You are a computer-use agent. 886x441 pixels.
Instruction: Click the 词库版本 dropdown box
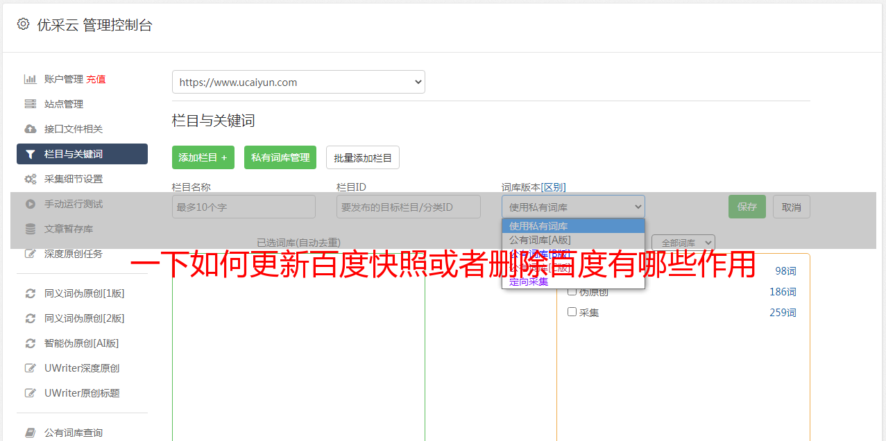click(x=573, y=207)
